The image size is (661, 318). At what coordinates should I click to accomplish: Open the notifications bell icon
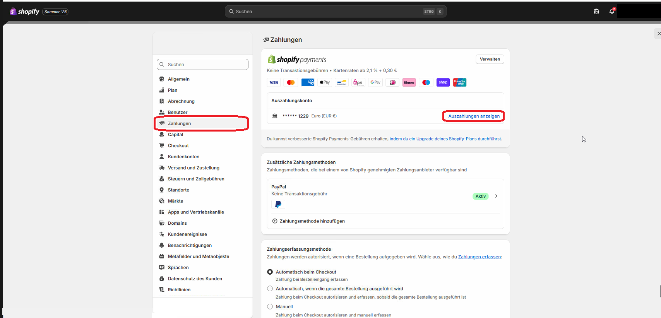pos(611,12)
